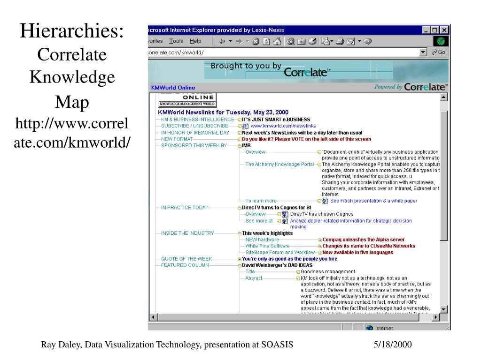The image size is (481, 360).
Task: Click the vertical scrollbar down arrow
Action: (x=443, y=309)
